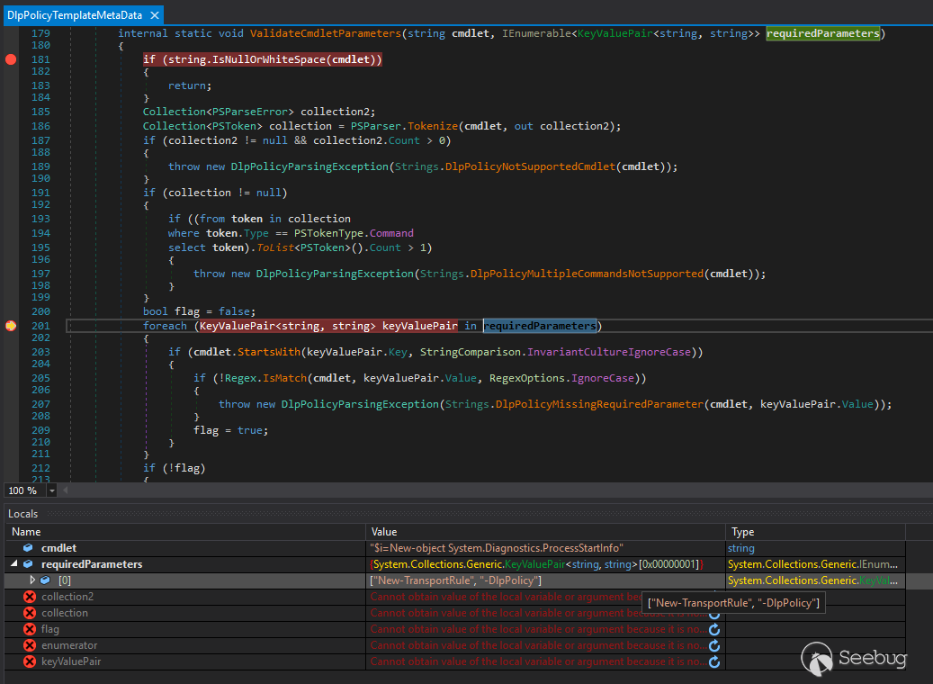
Task: Click the cmdlet value "$i=New-object System.Diagnostics.ProcessStartInfo"
Action: pyautogui.click(x=497, y=548)
